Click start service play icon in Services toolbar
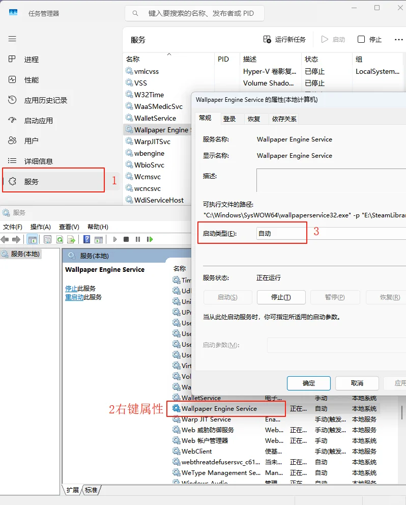Viewport: 406px width, 505px height. (x=114, y=239)
